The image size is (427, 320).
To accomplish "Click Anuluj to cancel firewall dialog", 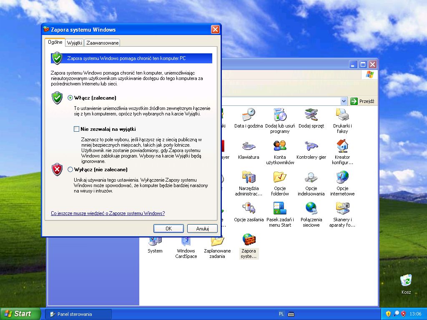I will pos(202,229).
